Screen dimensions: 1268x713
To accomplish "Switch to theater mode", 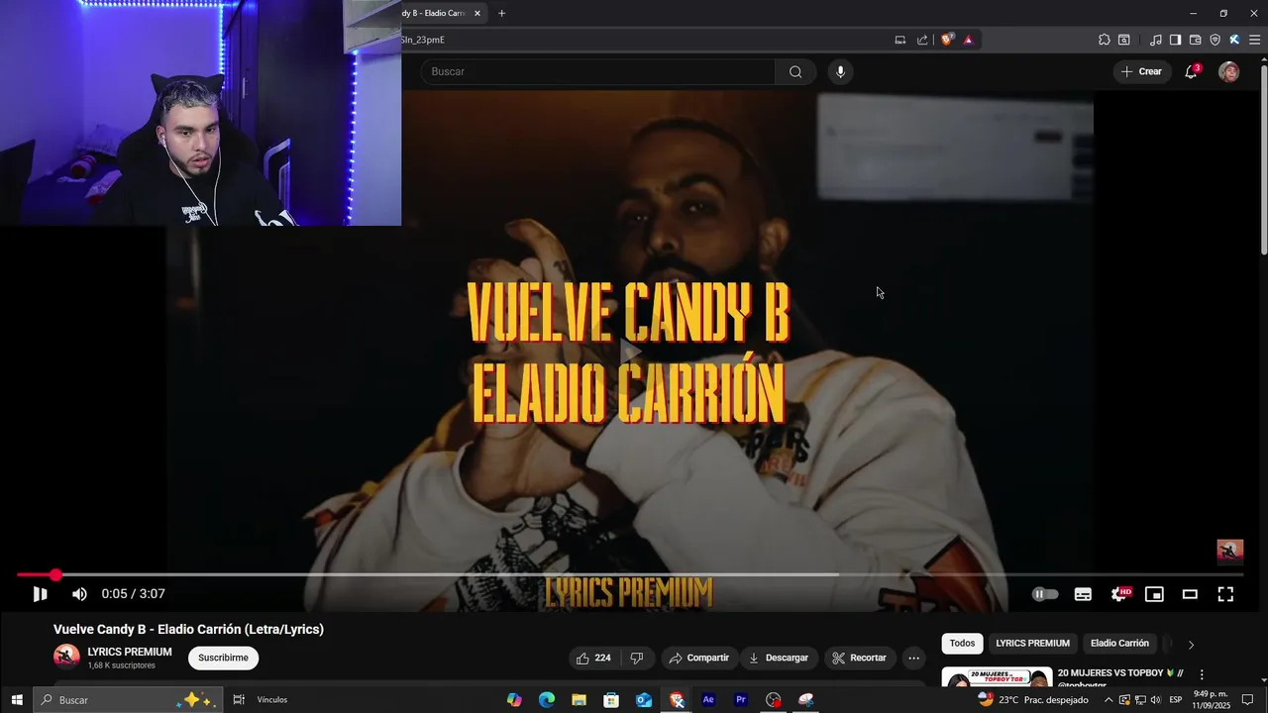I will coord(1190,594).
